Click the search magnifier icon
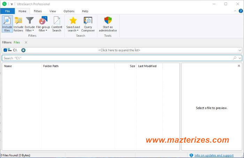Viewport: 244px width, 158px height. coord(235,58)
